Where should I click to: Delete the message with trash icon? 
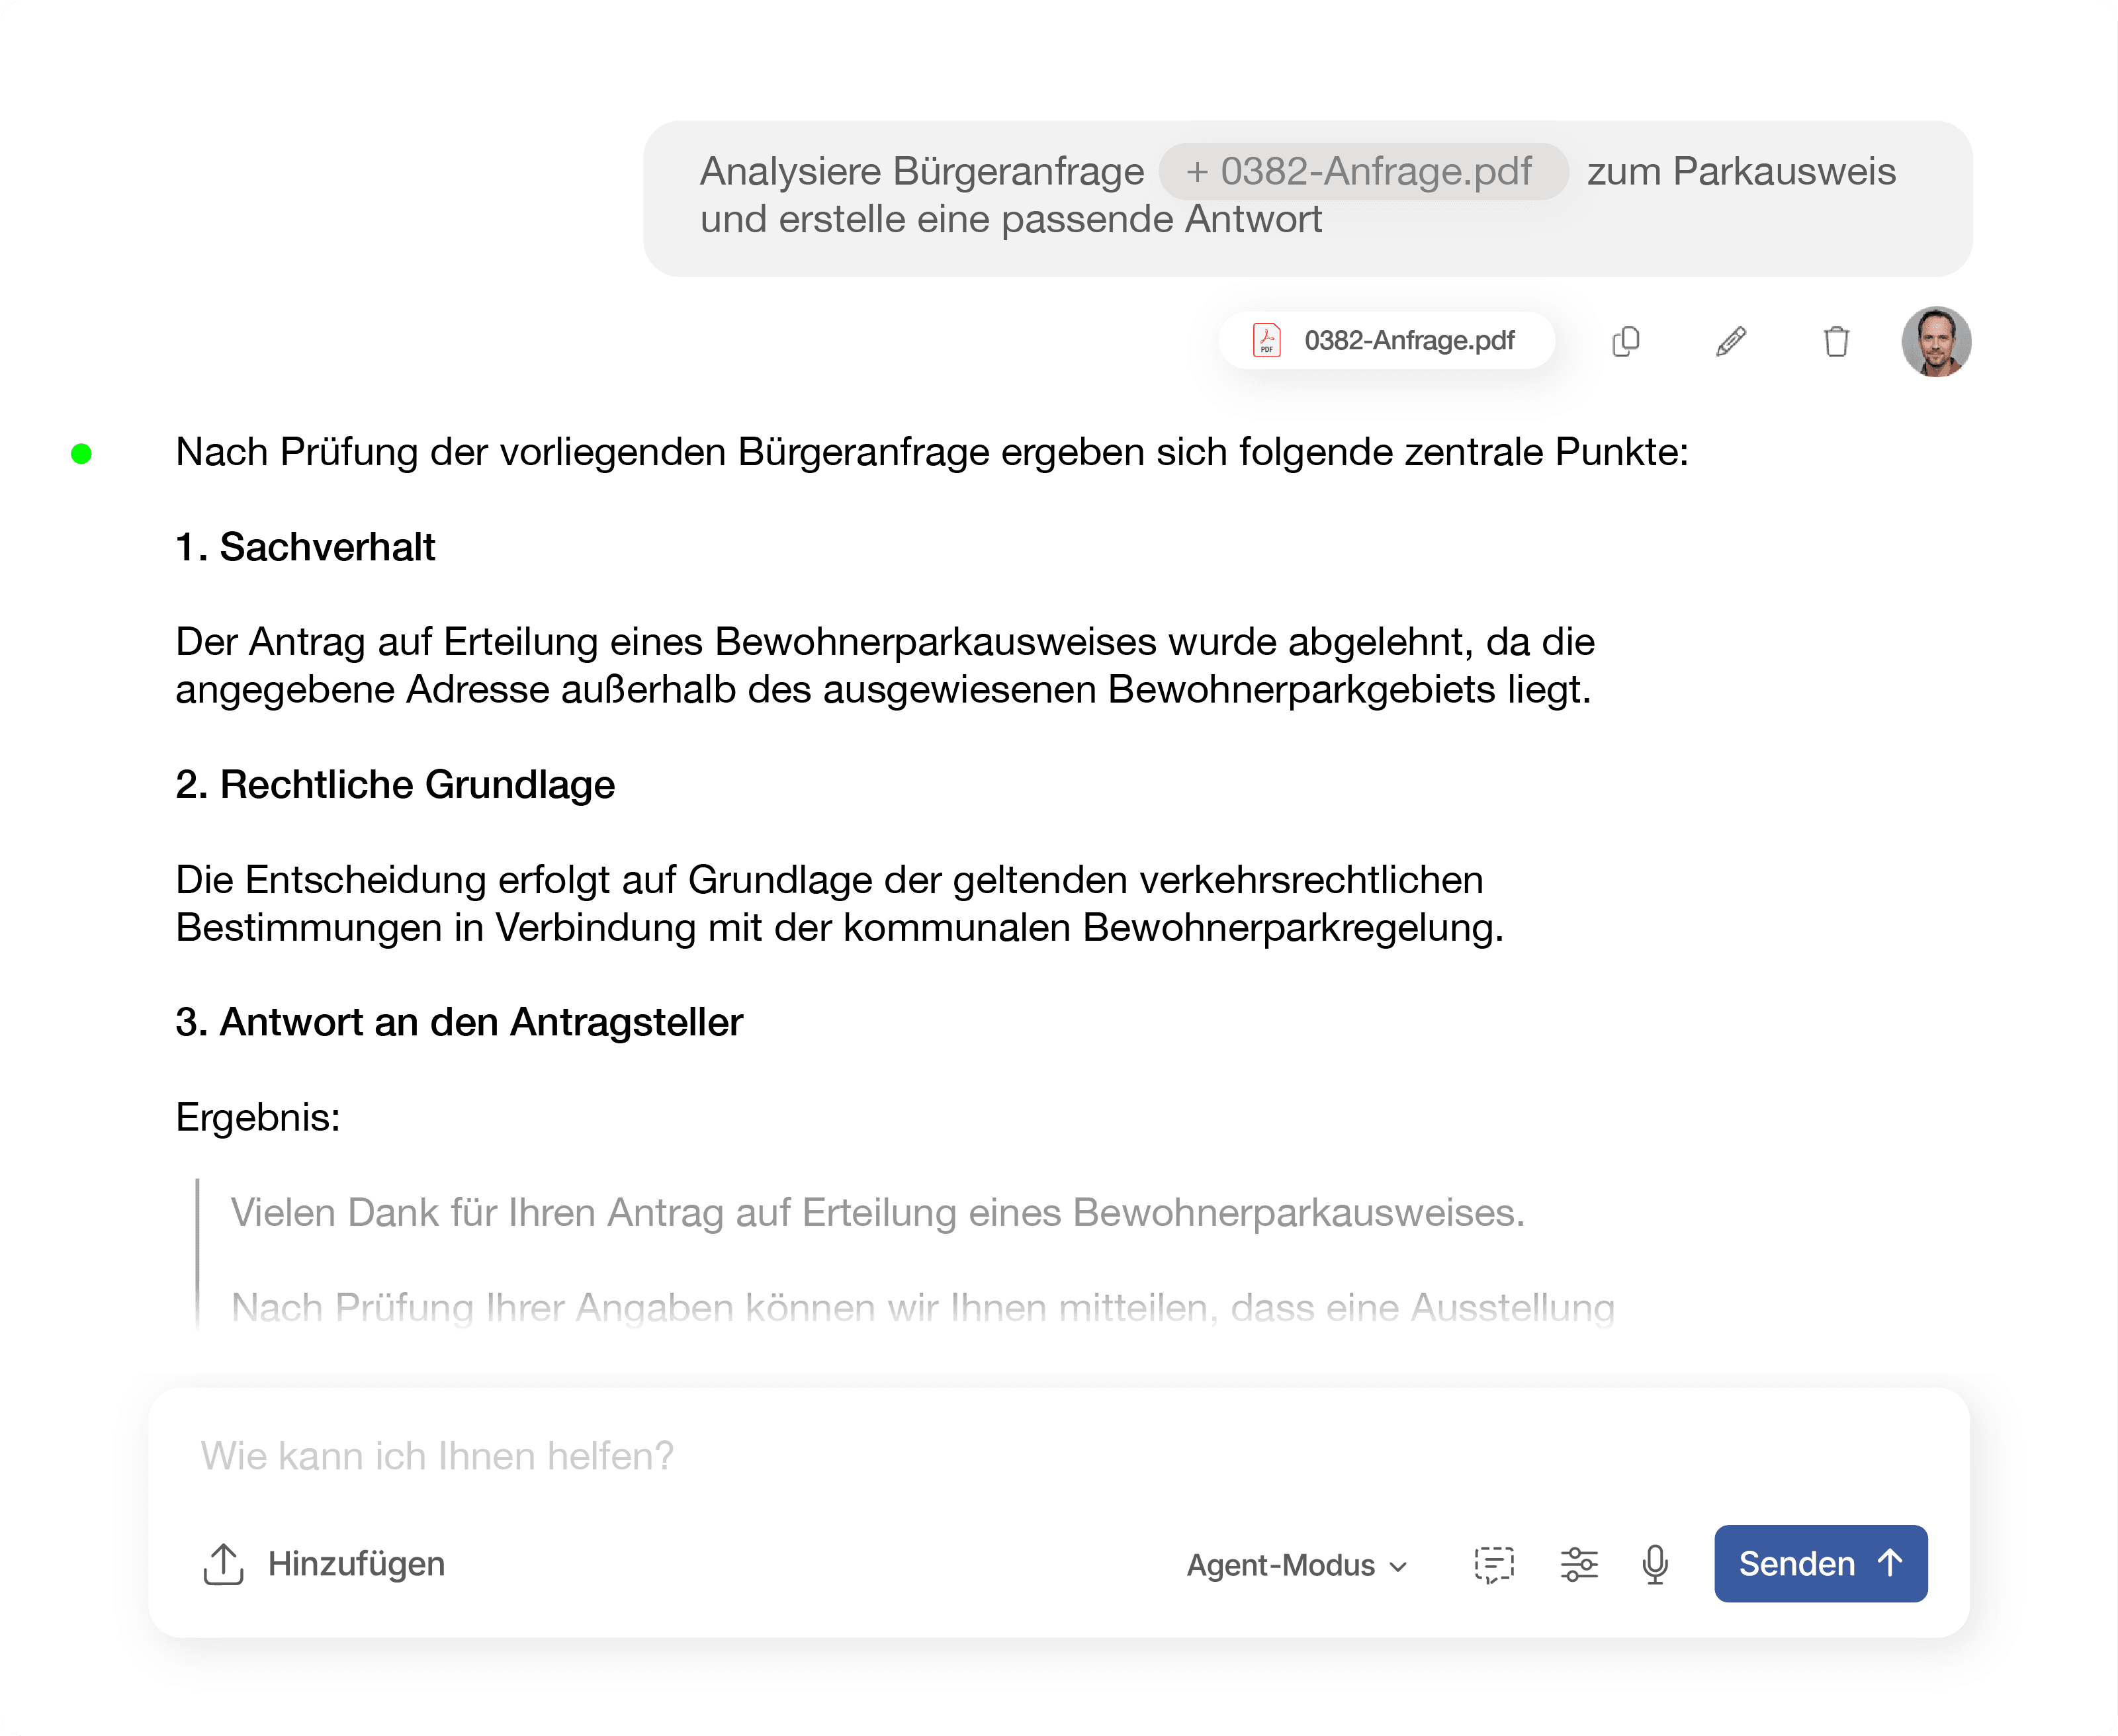click(1836, 341)
